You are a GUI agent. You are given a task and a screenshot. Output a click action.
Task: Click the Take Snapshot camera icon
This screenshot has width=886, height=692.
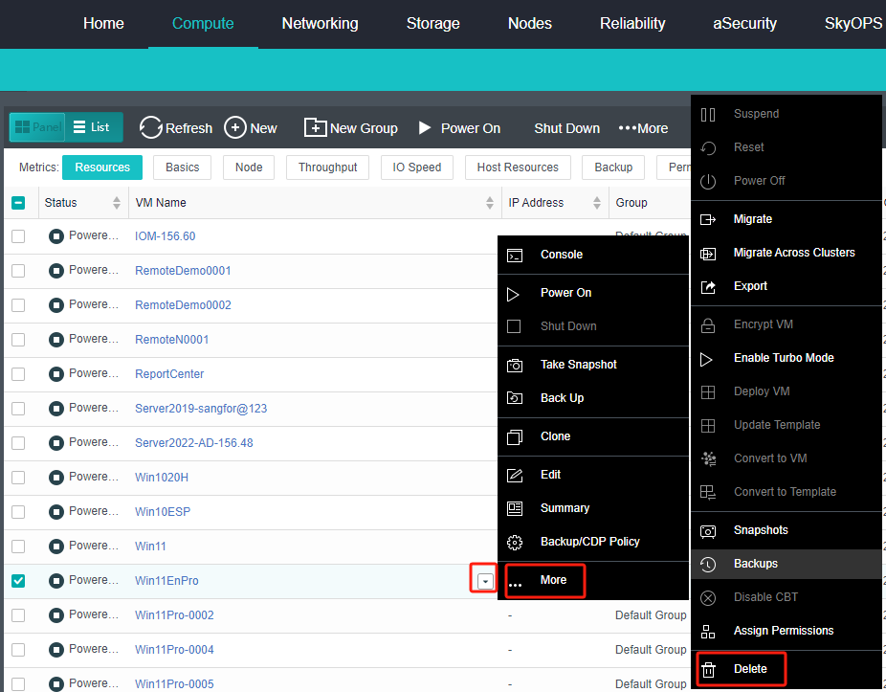coord(515,365)
